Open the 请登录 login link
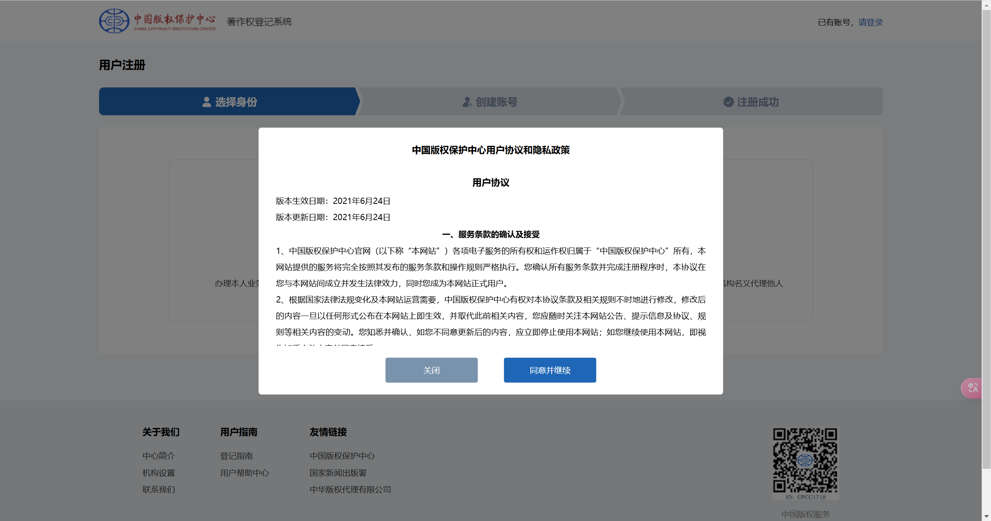 [x=871, y=22]
